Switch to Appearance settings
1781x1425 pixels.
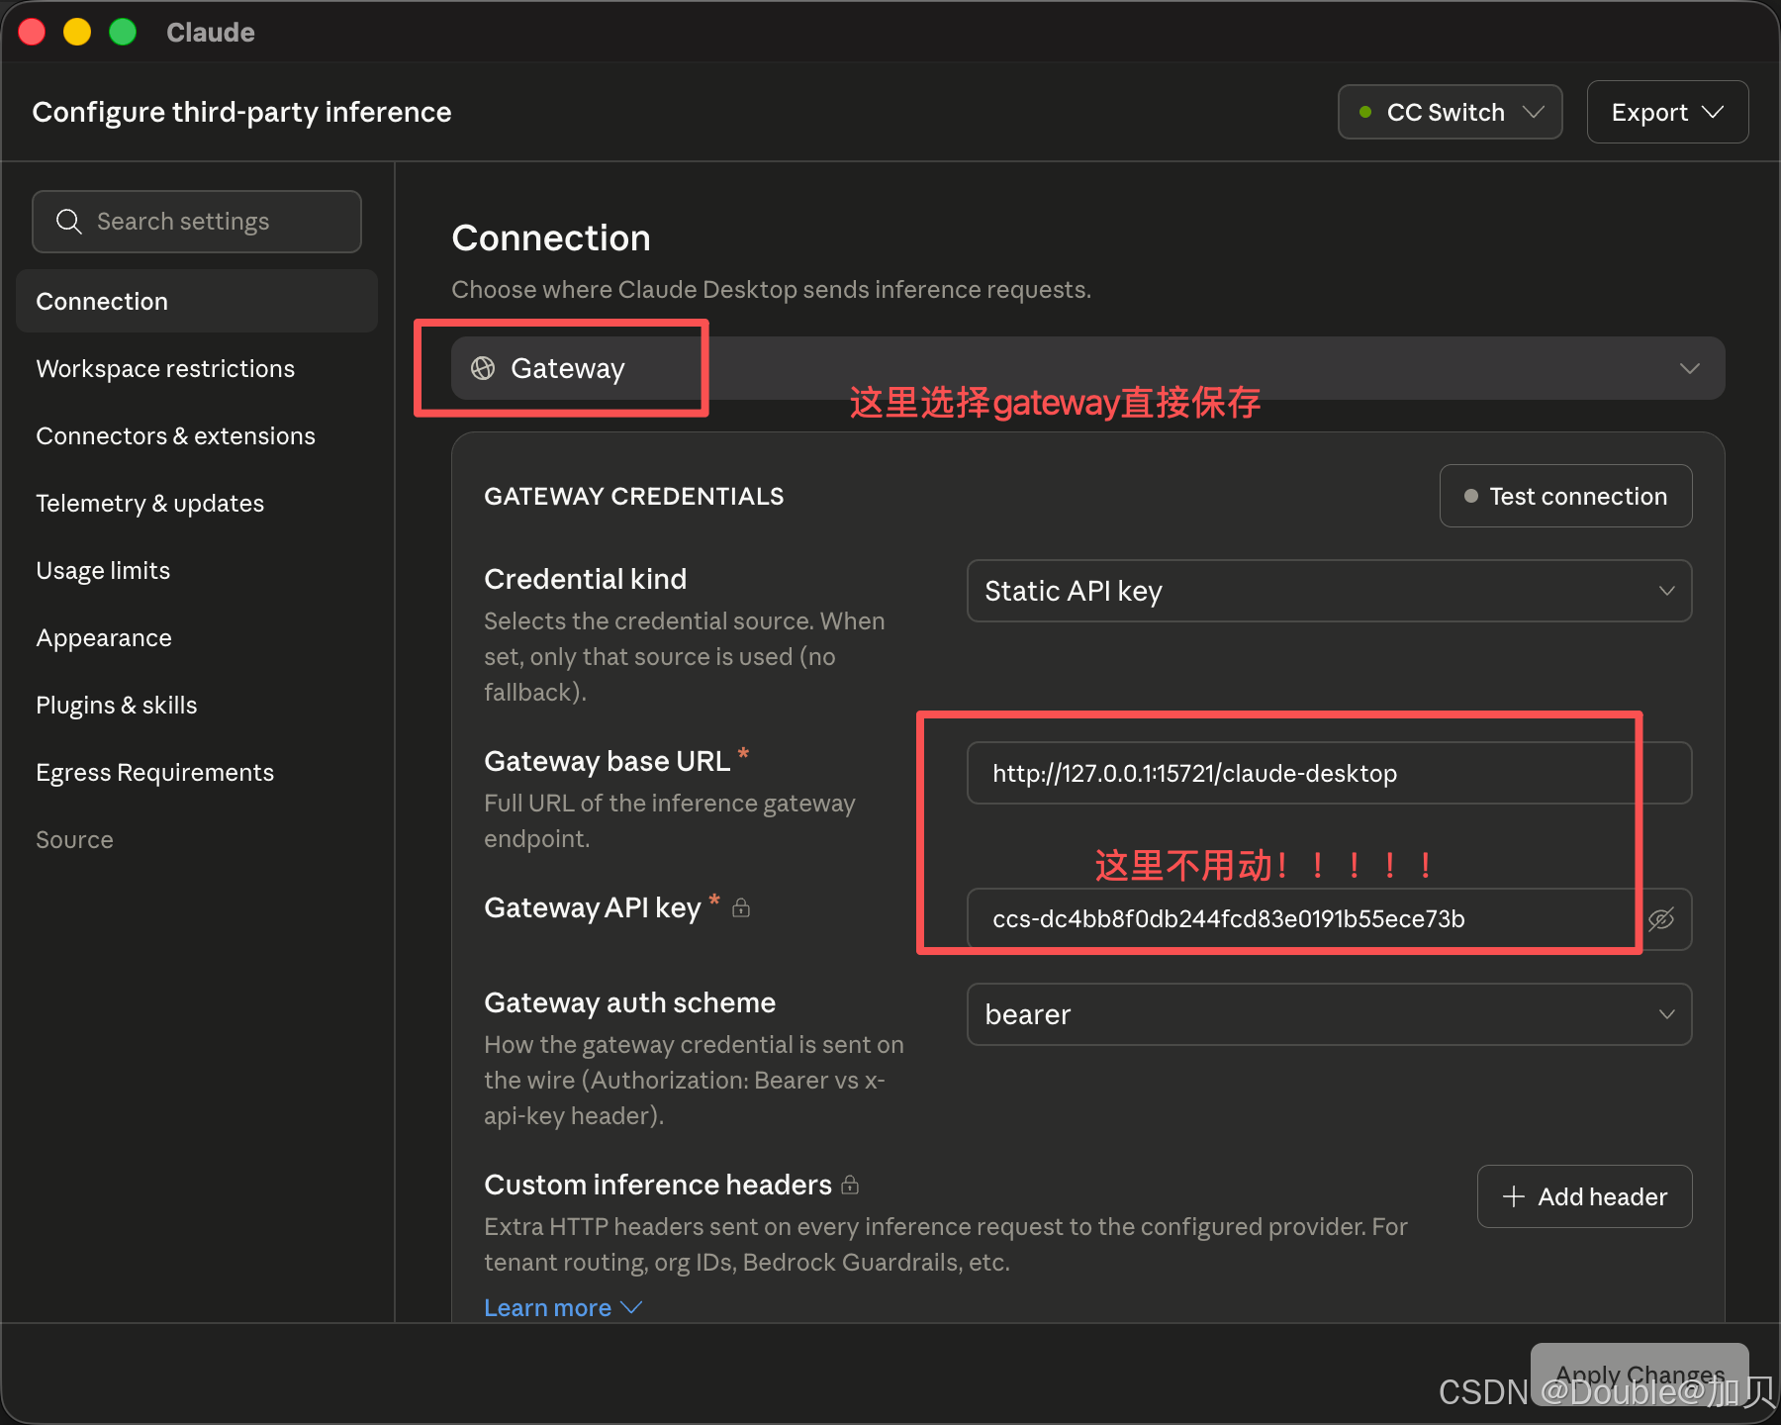click(197, 637)
